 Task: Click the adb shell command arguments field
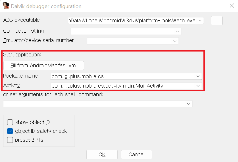pyautogui.click(x=94, y=104)
